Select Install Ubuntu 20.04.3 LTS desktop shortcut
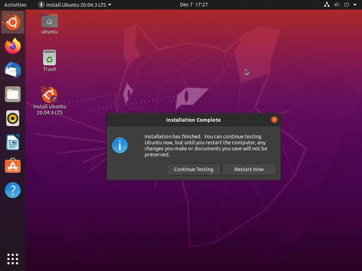Image resolution: width=362 pixels, height=271 pixels. pos(49,101)
